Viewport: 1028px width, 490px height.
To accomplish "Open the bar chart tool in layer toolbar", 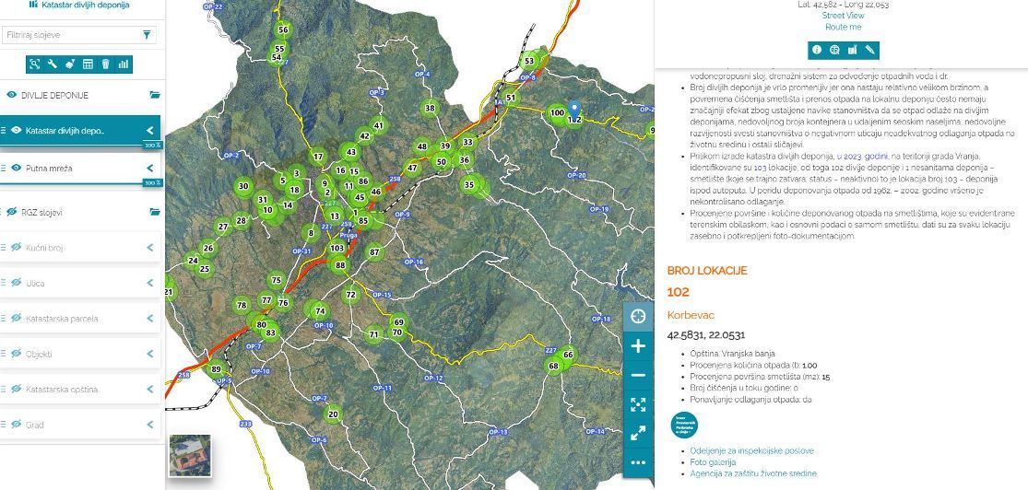I will [123, 64].
